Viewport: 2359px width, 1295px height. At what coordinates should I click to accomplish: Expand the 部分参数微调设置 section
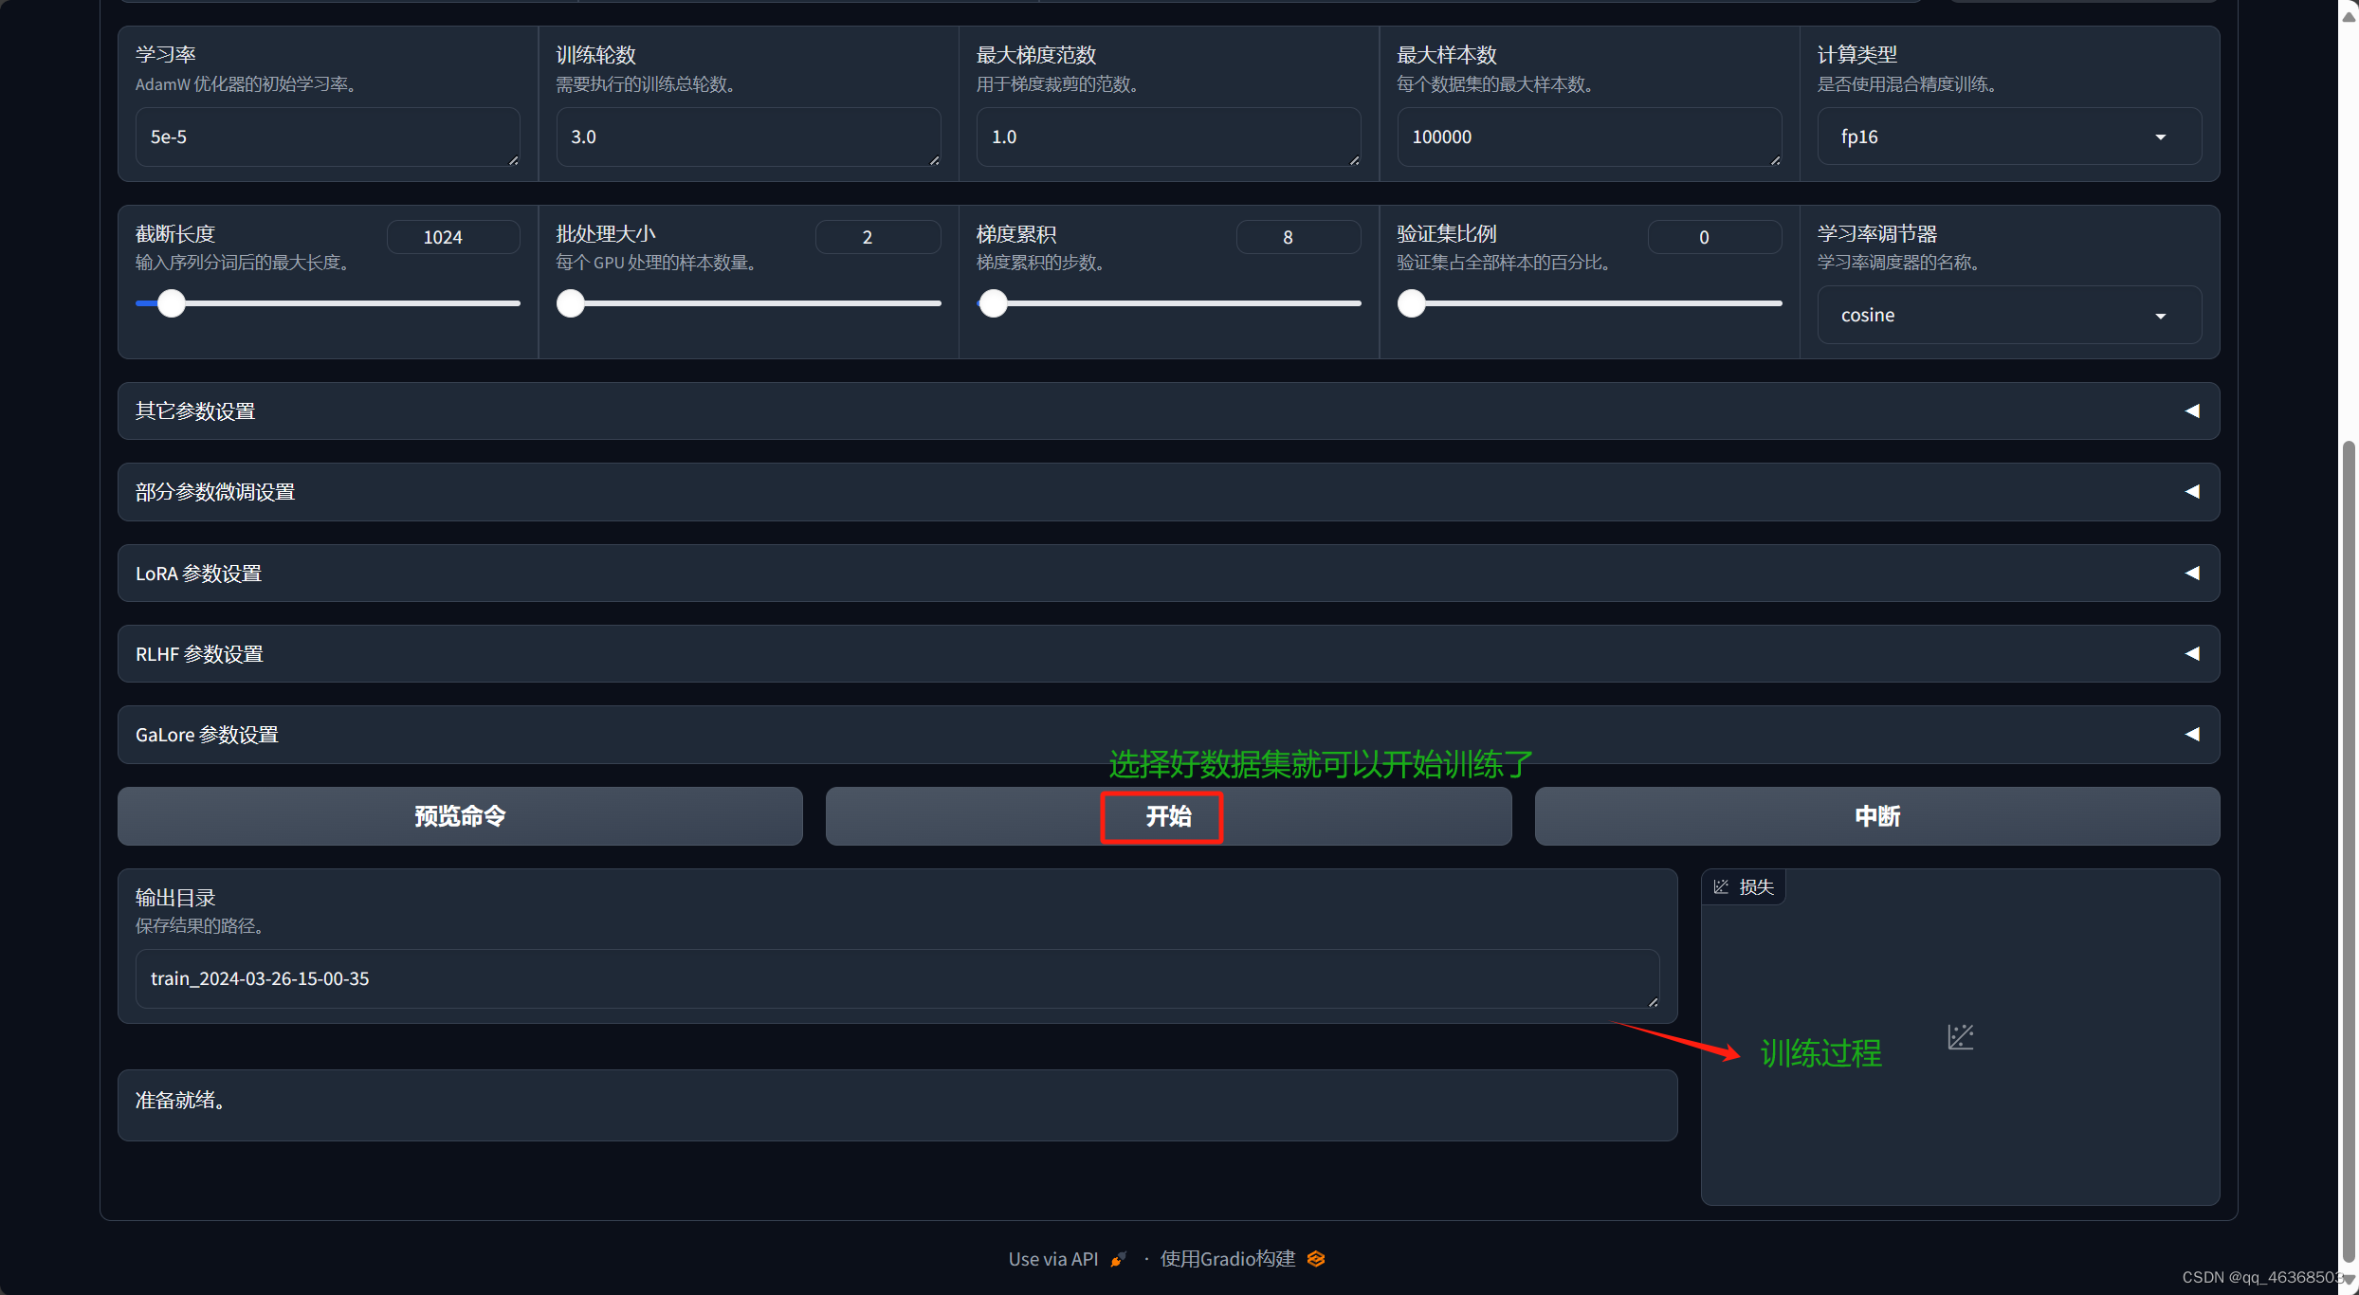pyautogui.click(x=1168, y=492)
